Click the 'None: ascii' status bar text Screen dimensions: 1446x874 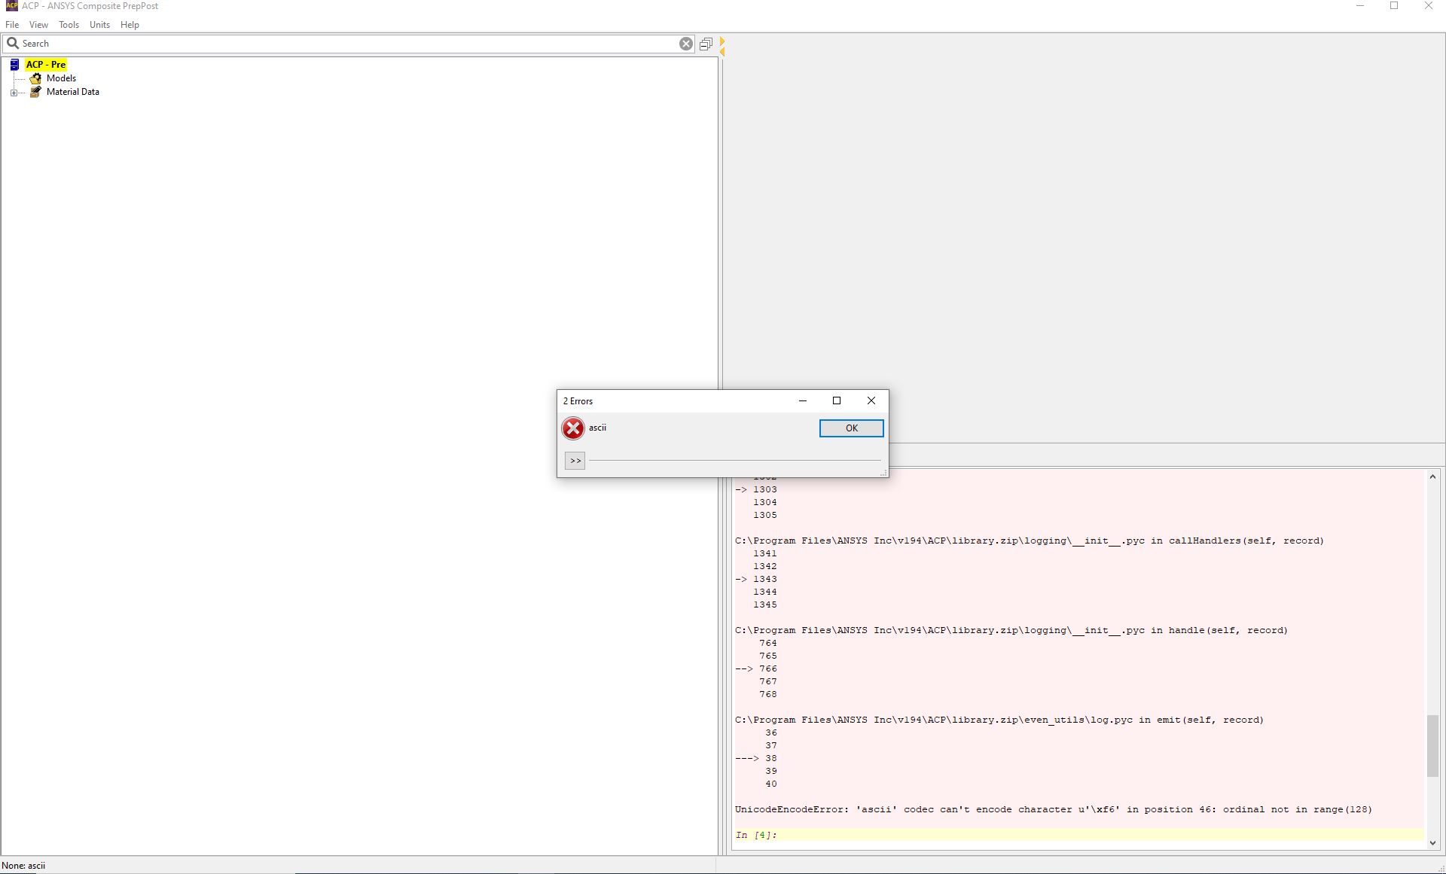23,866
